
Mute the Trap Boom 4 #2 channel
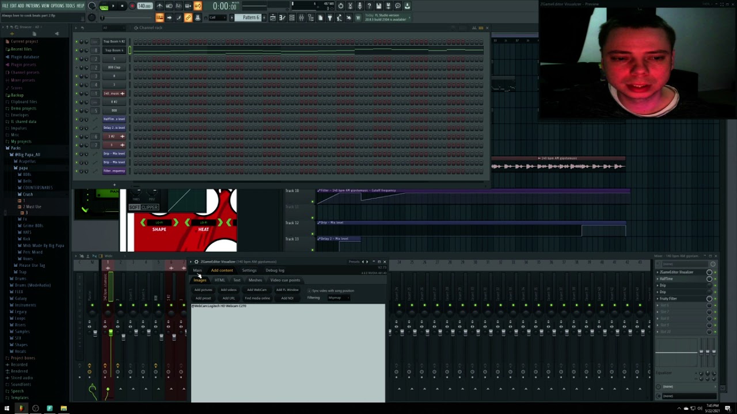pyautogui.click(x=77, y=41)
